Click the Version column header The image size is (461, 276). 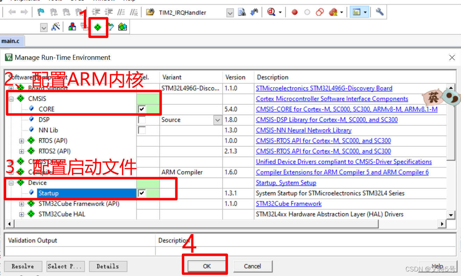tap(238, 77)
